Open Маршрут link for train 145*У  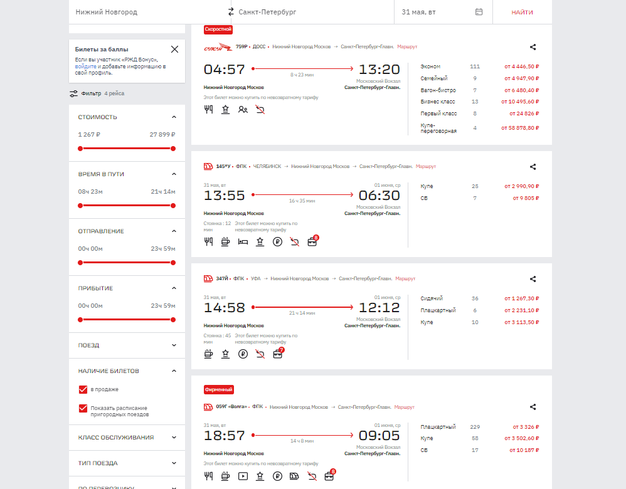[425, 167]
